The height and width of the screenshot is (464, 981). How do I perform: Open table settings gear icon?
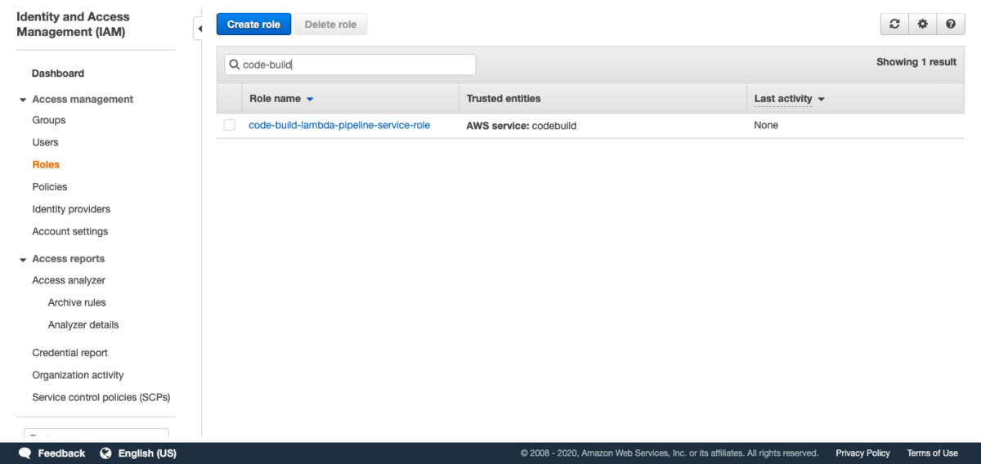click(x=922, y=25)
